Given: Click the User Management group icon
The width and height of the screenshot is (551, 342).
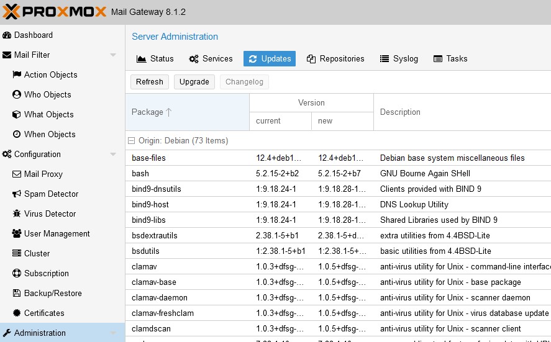Looking at the screenshot, I should [17, 233].
